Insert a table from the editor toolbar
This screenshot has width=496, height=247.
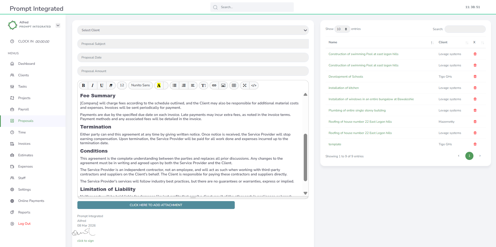[x=234, y=85]
